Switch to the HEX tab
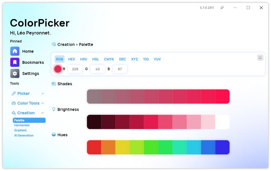 pos(71,59)
